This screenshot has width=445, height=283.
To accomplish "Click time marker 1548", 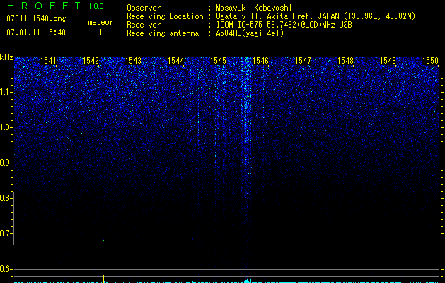I will point(346,61).
